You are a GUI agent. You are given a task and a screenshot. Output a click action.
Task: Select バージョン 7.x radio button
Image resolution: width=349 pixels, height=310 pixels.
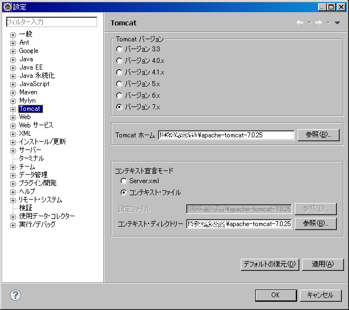(119, 107)
